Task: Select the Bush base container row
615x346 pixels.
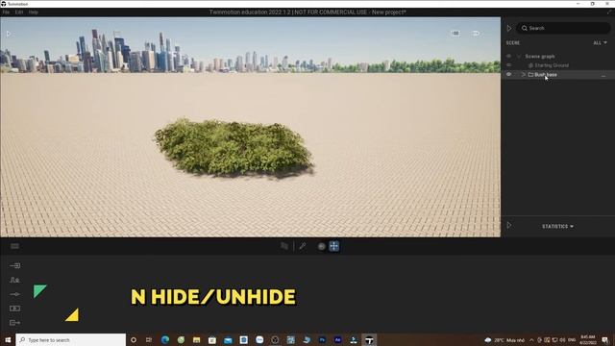Action: tap(557, 75)
